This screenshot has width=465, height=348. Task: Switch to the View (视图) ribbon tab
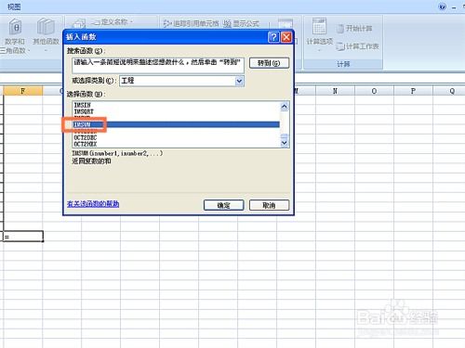(x=14, y=6)
